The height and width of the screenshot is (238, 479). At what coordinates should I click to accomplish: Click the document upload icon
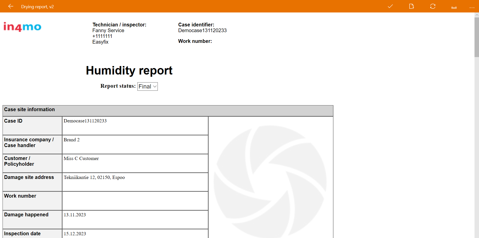411,6
